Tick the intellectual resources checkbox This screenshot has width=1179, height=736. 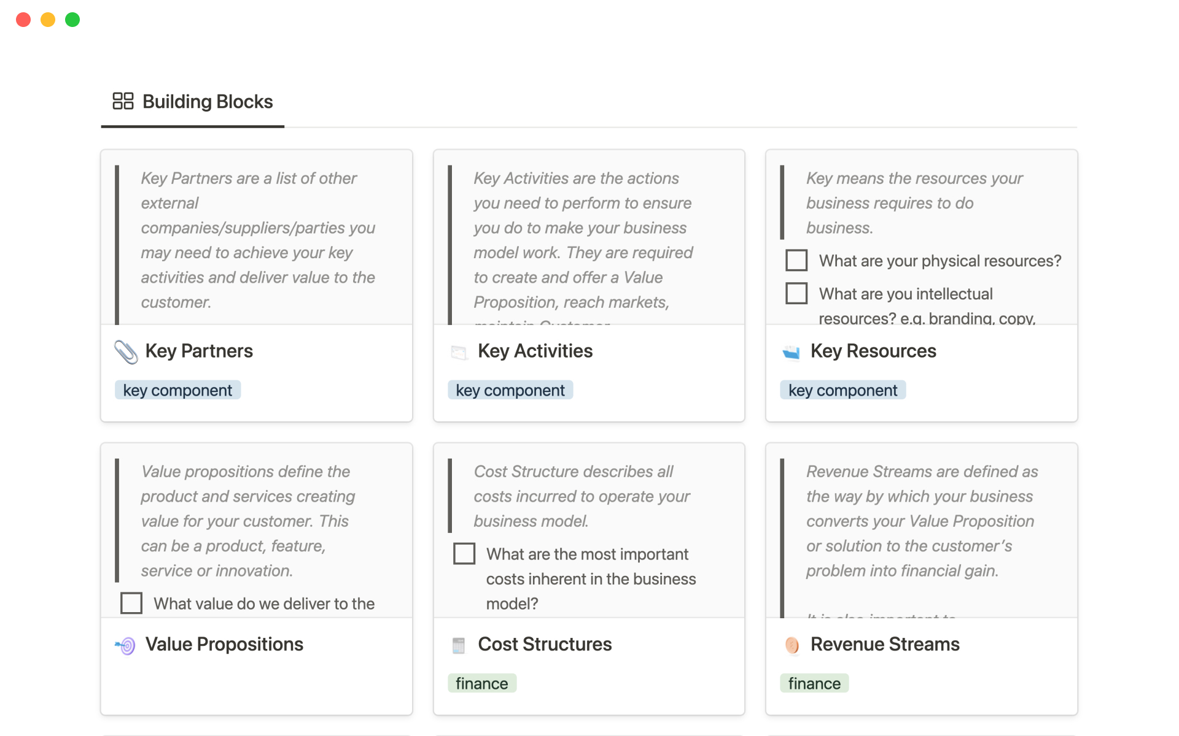point(796,294)
